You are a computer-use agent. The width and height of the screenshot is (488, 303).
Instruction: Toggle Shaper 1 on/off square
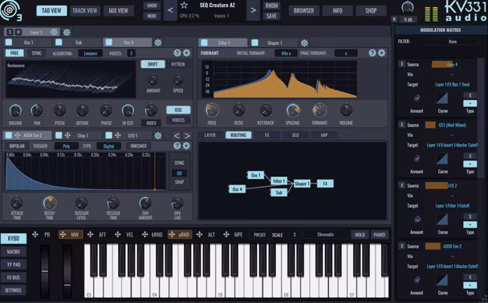click(254, 42)
